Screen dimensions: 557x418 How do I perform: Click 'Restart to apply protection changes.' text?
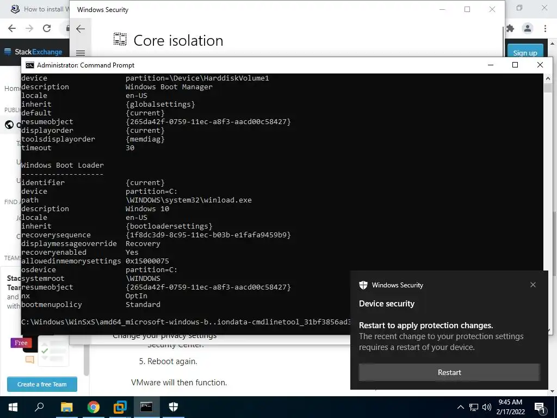click(426, 325)
